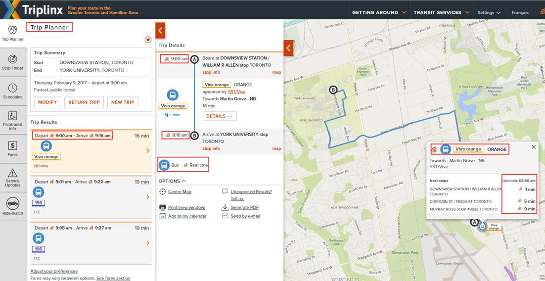This screenshot has height=281, width=545.
Task: Open map link for Downsview Station stop
Action: (x=276, y=72)
